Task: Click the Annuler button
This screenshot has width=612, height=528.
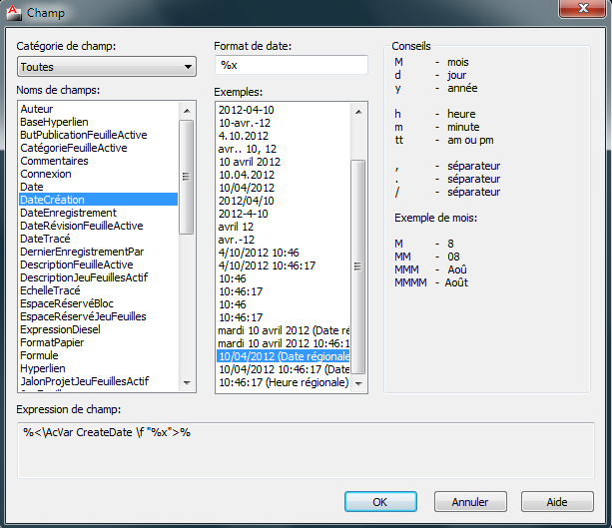Action: pyautogui.click(x=469, y=501)
